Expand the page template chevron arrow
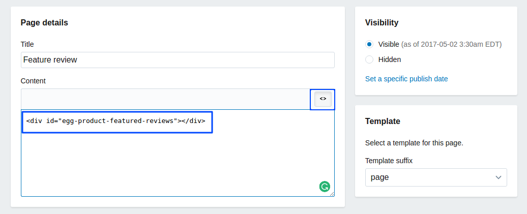This screenshot has height=214, width=527. pos(498,177)
